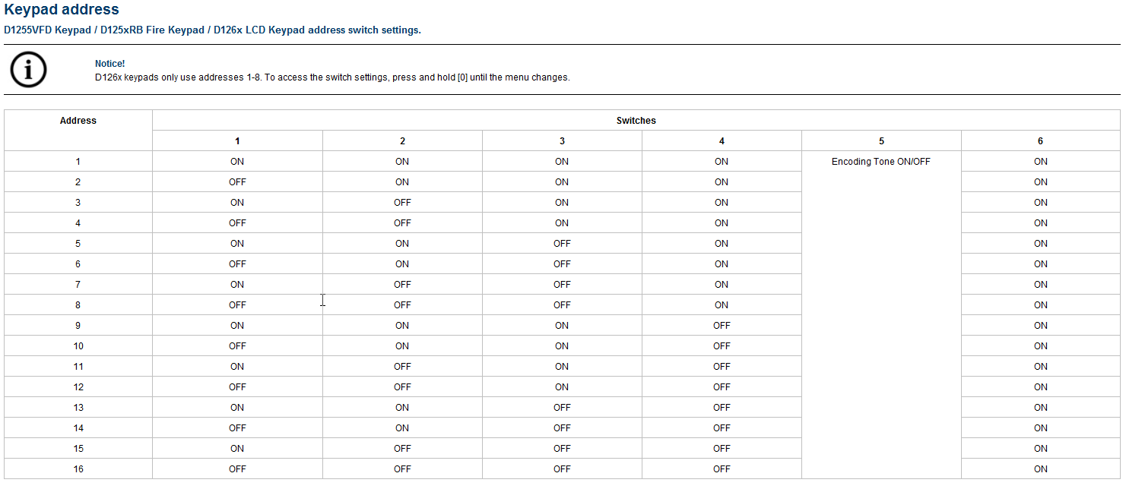Select switch 3 OFF cell in address 5 row
Image resolution: width=1126 pixels, height=489 pixels.
click(x=562, y=244)
